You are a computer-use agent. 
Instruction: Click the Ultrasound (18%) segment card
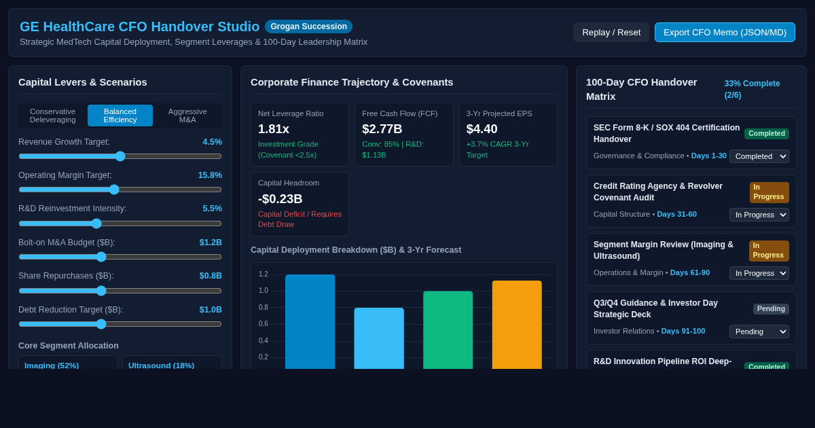pos(172,363)
